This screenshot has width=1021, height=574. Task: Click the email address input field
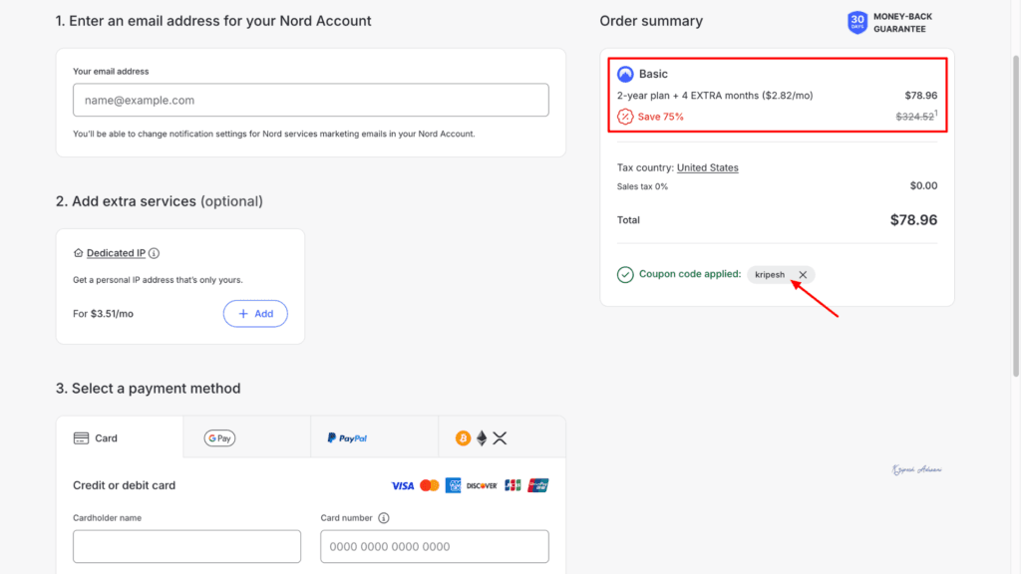click(311, 100)
